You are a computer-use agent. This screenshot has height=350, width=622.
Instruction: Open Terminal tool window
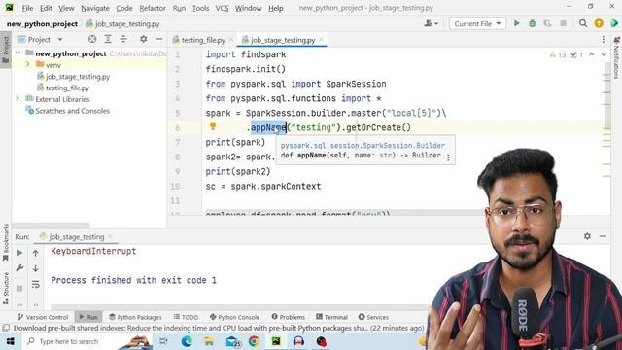point(331,317)
